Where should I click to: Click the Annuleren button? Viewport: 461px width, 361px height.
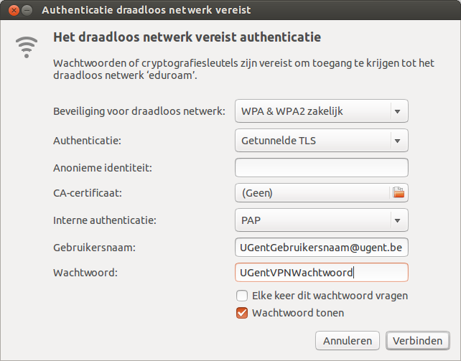(348, 340)
